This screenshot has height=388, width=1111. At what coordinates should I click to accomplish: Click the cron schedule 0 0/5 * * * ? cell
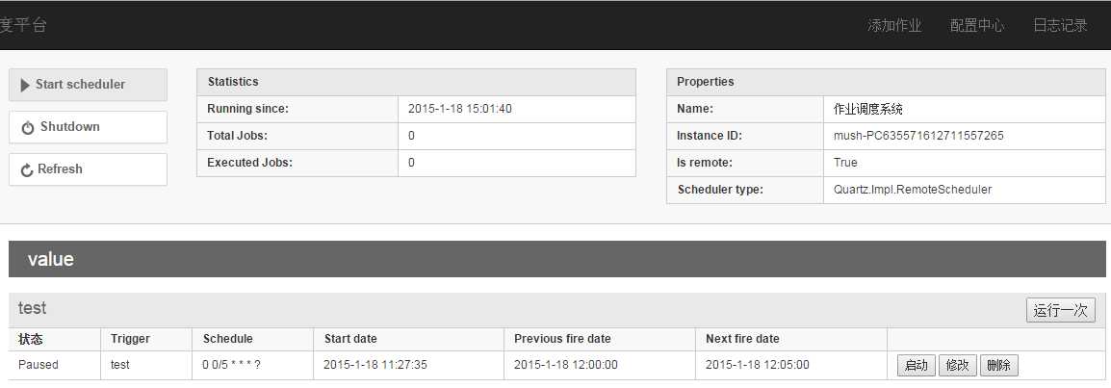[x=231, y=365]
